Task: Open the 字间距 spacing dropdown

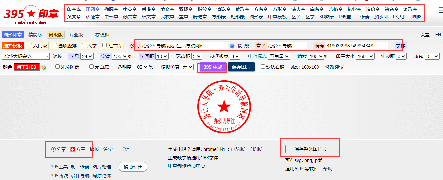Action: [162, 56]
